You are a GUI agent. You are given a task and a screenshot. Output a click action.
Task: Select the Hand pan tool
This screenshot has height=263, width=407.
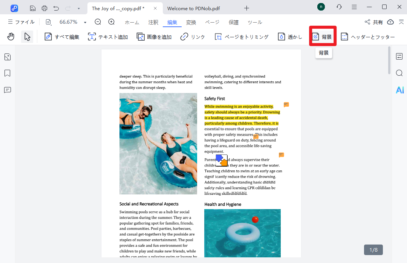coord(11,37)
